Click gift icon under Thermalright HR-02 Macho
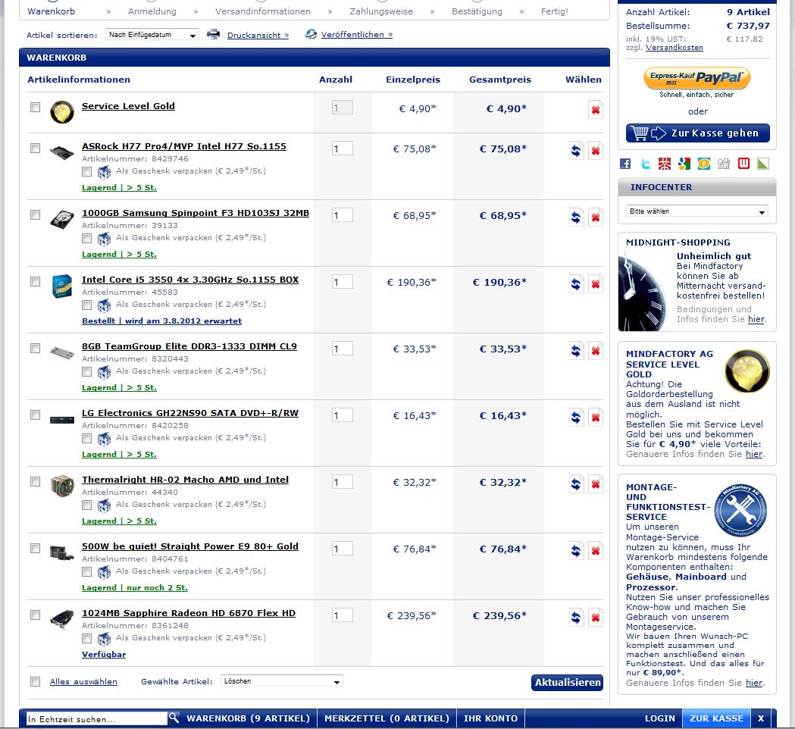The image size is (795, 729). click(x=104, y=505)
